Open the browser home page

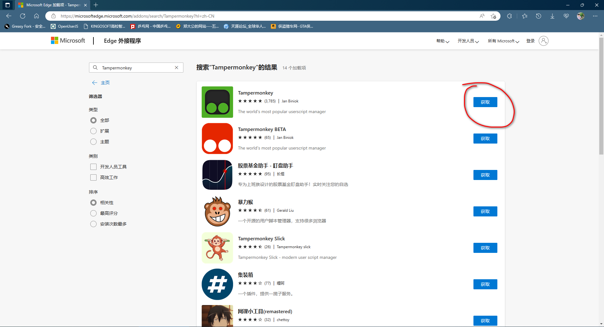tap(36, 16)
